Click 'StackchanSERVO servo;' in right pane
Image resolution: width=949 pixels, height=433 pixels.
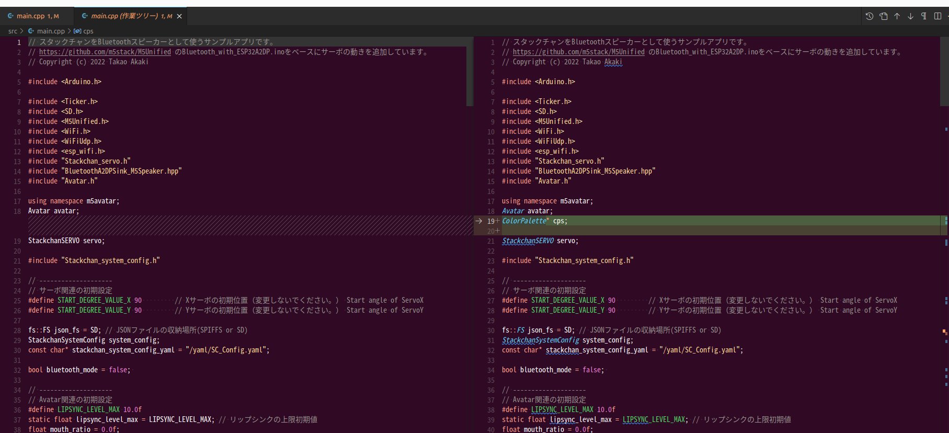(x=540, y=241)
